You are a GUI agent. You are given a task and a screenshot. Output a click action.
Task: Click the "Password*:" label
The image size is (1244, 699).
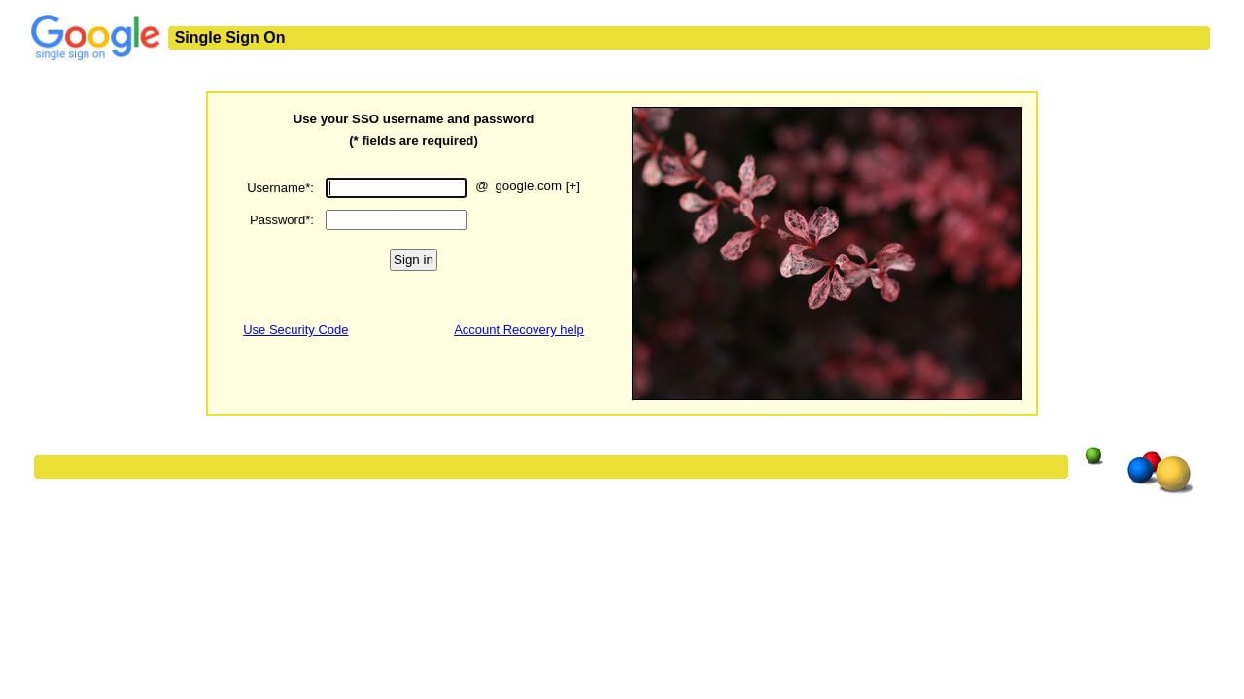[282, 220]
